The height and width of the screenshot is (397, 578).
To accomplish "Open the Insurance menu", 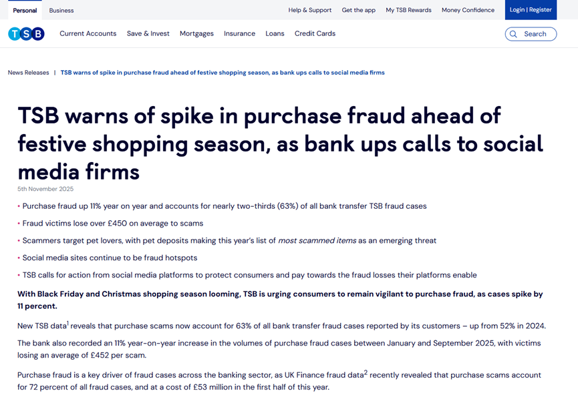I will pos(239,33).
